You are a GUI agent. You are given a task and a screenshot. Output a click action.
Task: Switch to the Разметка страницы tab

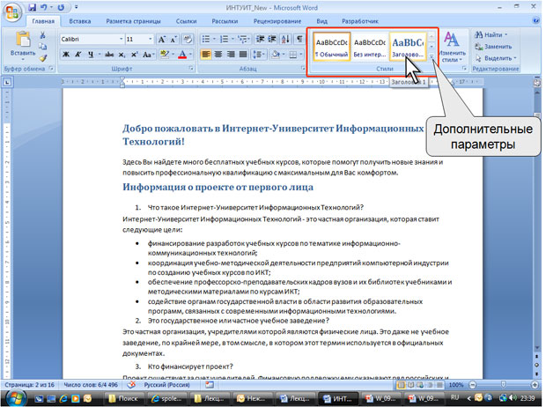tap(133, 21)
